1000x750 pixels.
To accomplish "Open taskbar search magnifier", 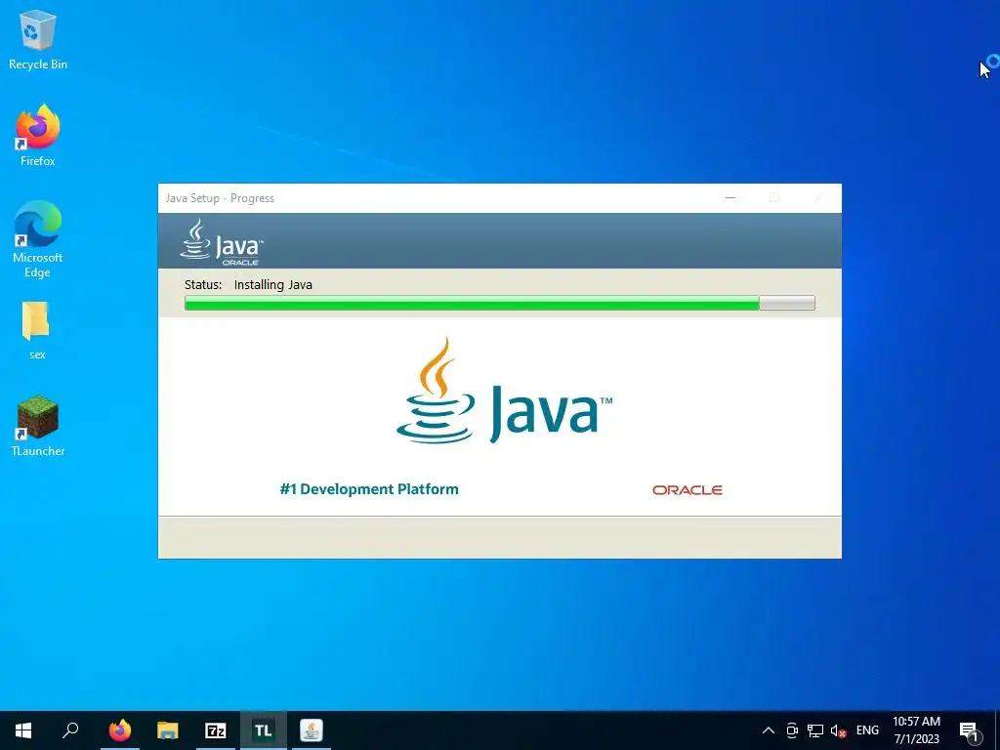I will (70, 730).
